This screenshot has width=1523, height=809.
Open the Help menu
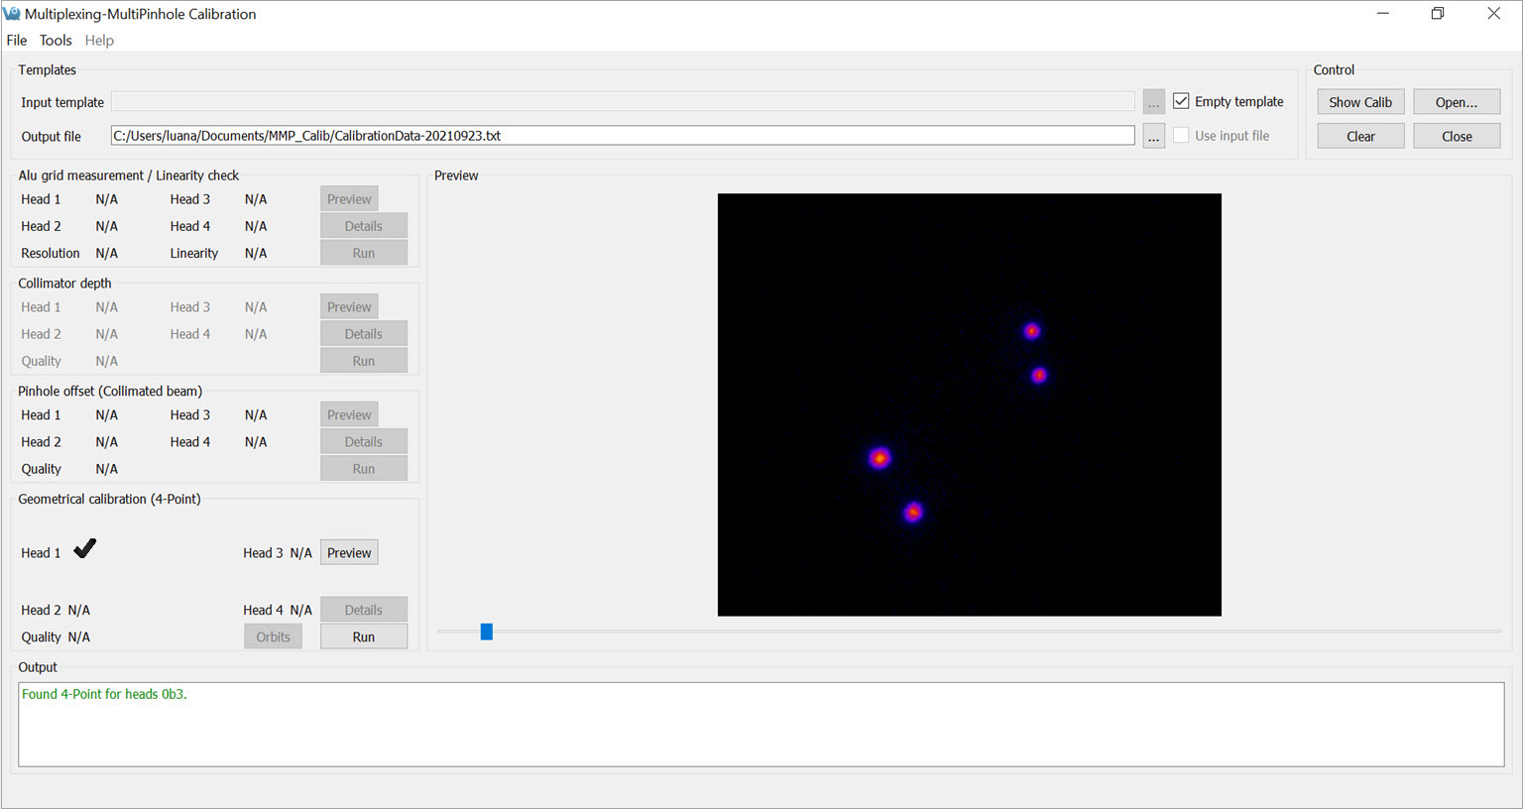pyautogui.click(x=99, y=41)
